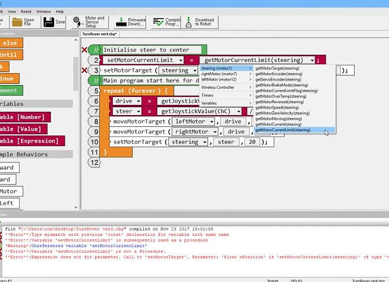389x282 pixels.
Task: Open steer variable dropdown on line 7
Action: click(139, 112)
